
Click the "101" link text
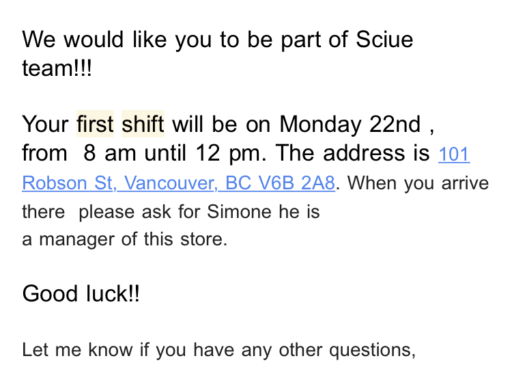pos(453,154)
